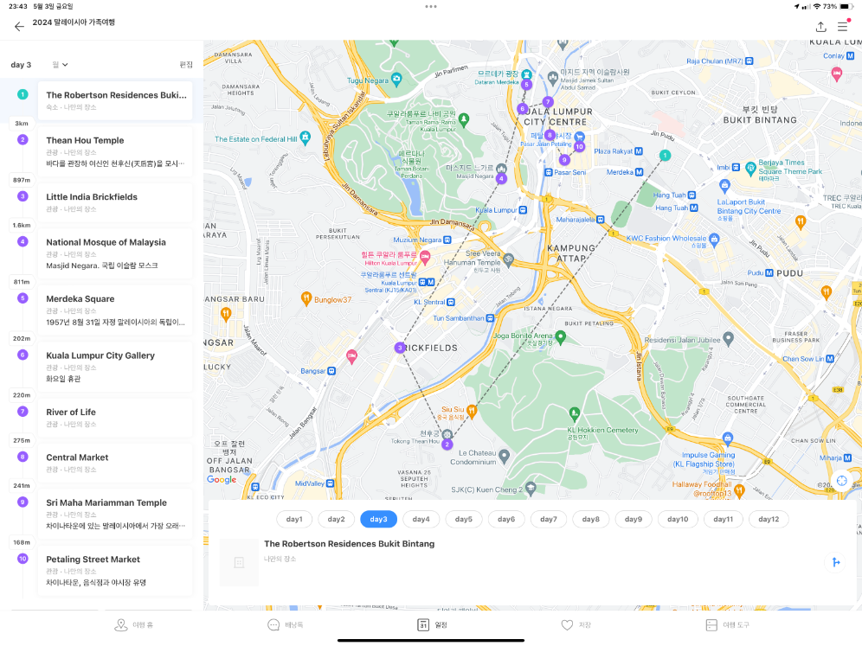Open 저장 saved tab with heart icon
Image resolution: width=862 pixels, height=646 pixels.
click(576, 624)
